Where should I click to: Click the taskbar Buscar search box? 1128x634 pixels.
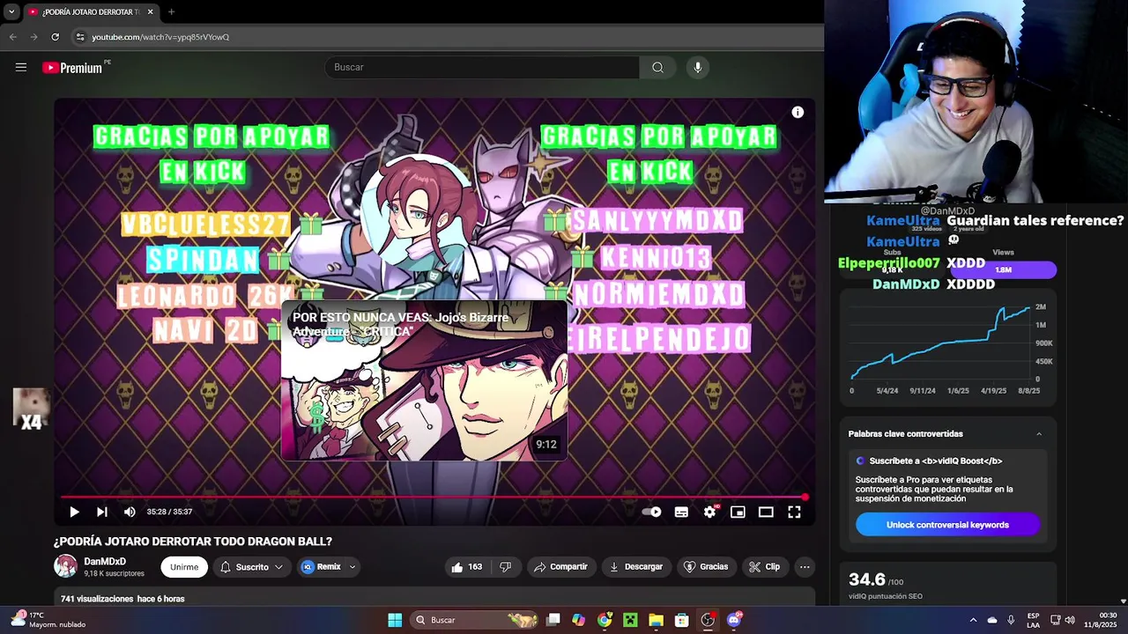coord(476,620)
